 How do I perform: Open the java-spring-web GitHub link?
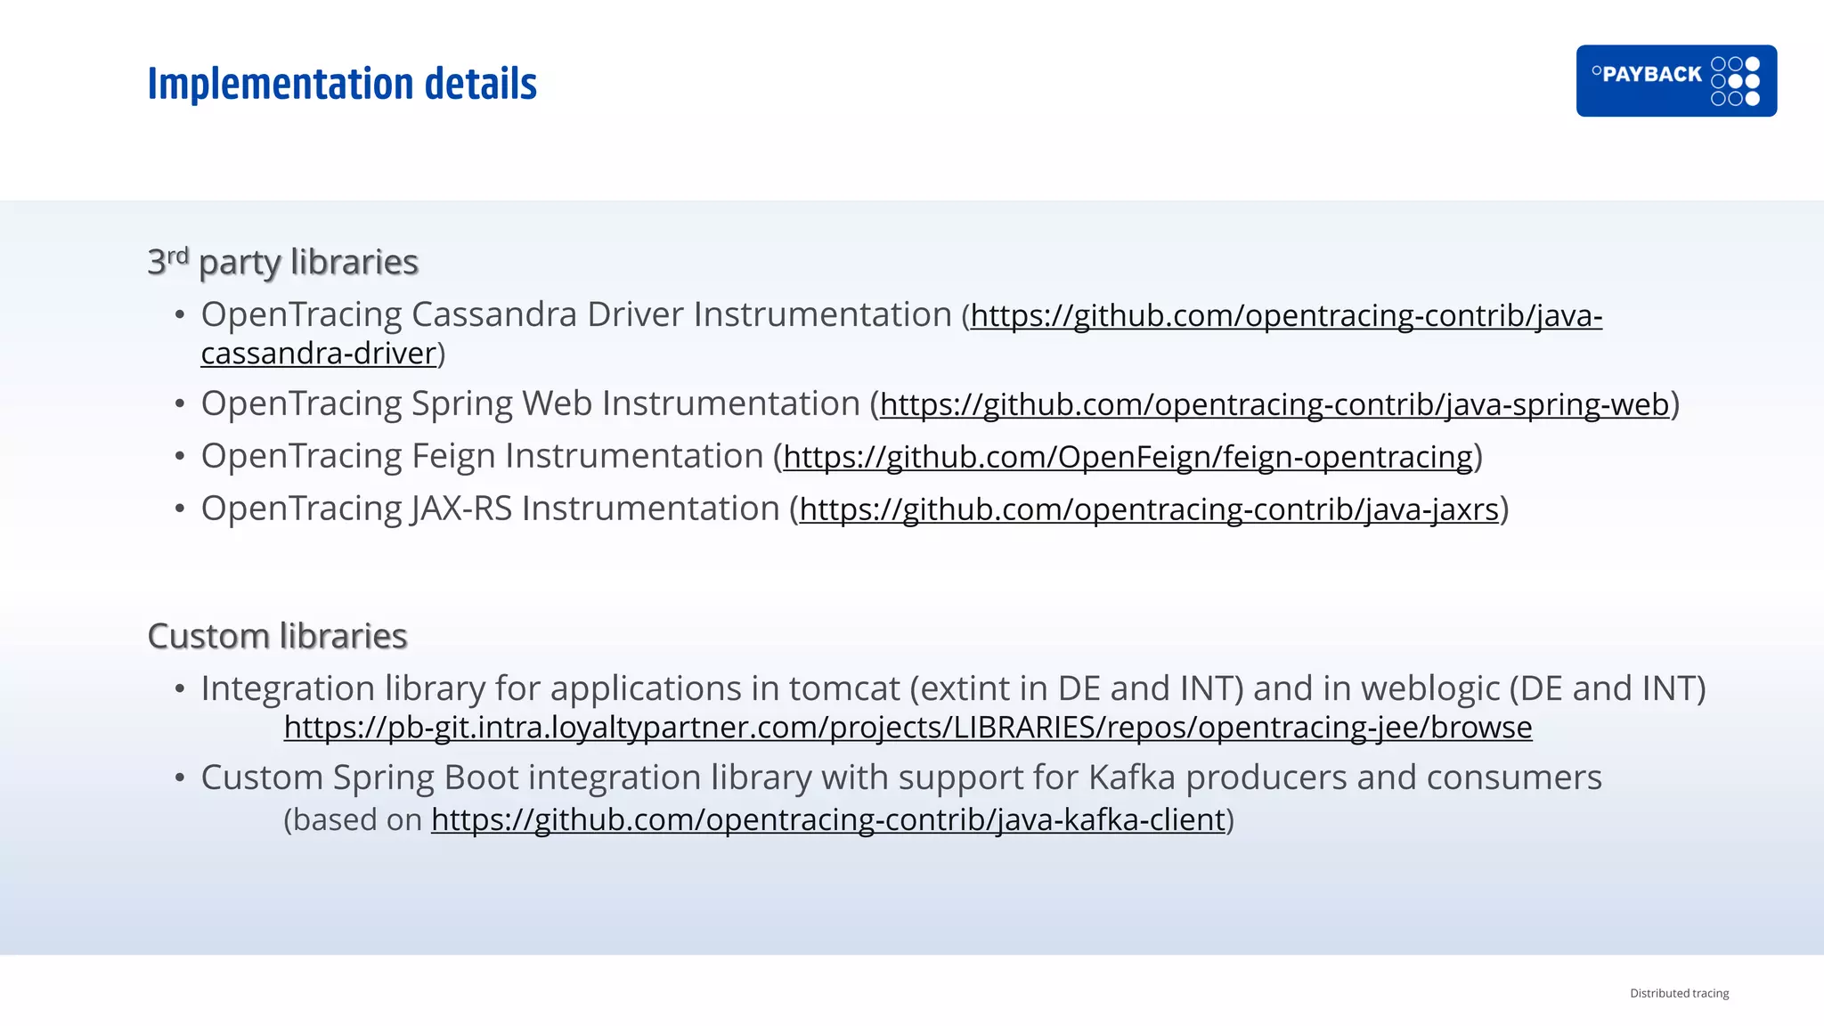pos(1274,405)
